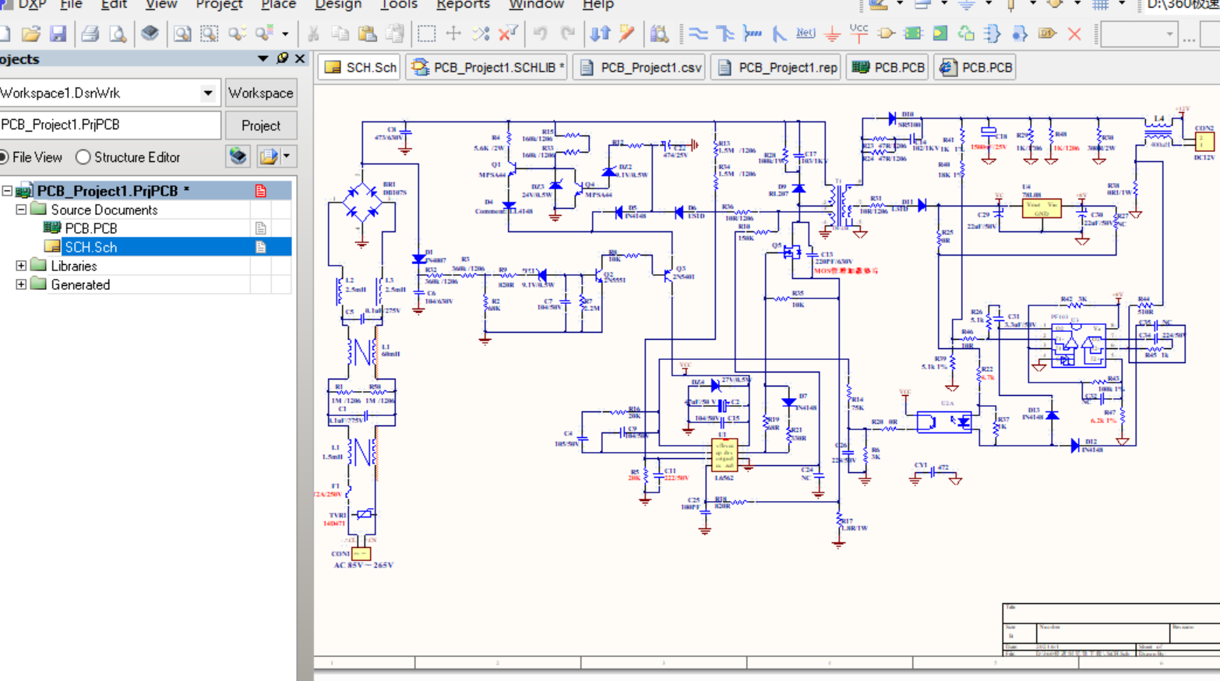
Task: Open the zoom tools dropdown arrow
Action: [x=285, y=34]
